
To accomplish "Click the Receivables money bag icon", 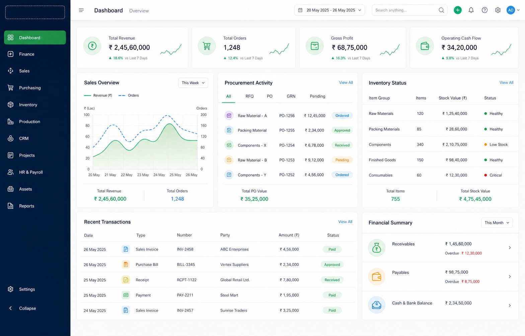I will [x=377, y=248].
